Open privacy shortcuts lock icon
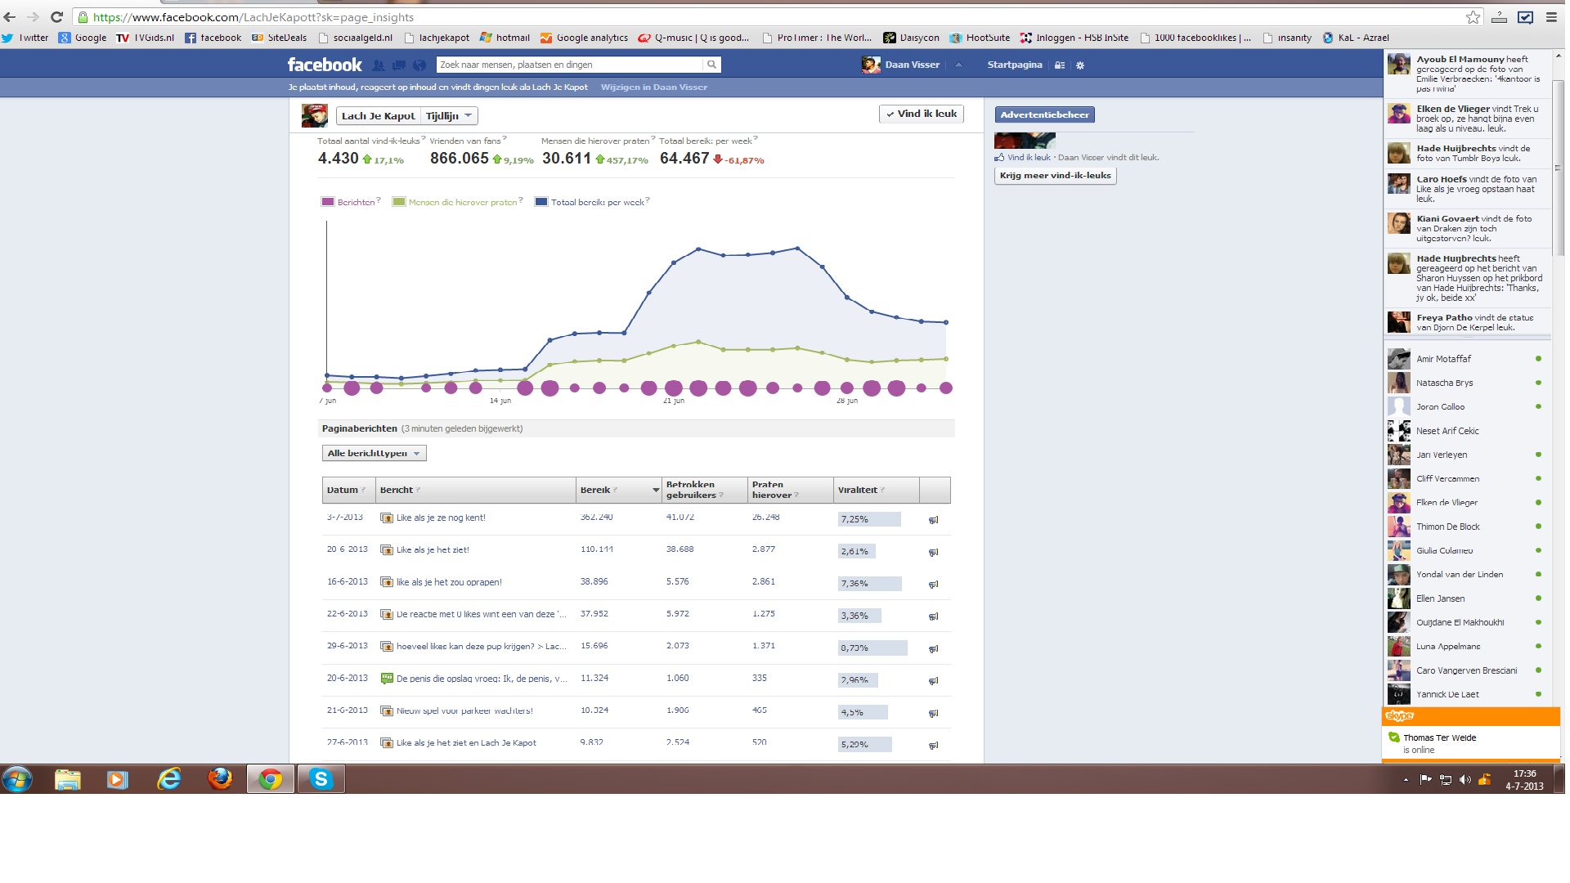 (1060, 65)
